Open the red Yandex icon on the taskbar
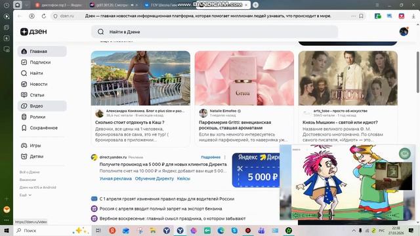This screenshot has height=236, width=420. point(112,230)
